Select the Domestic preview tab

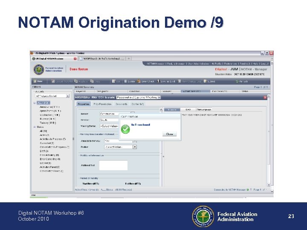tap(172, 109)
